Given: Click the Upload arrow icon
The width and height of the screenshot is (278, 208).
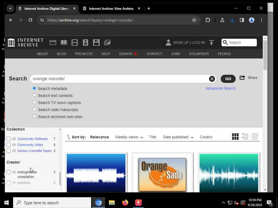Looking at the screenshot, I should (x=211, y=43).
